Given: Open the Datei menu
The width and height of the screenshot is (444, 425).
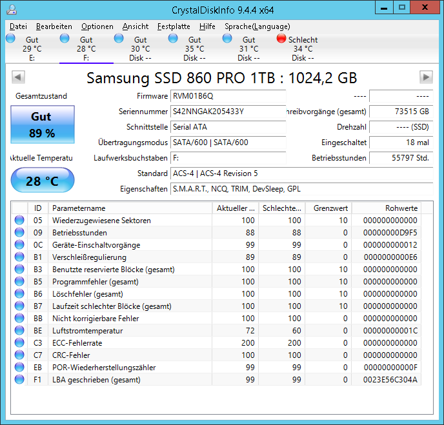Looking at the screenshot, I should (x=18, y=26).
